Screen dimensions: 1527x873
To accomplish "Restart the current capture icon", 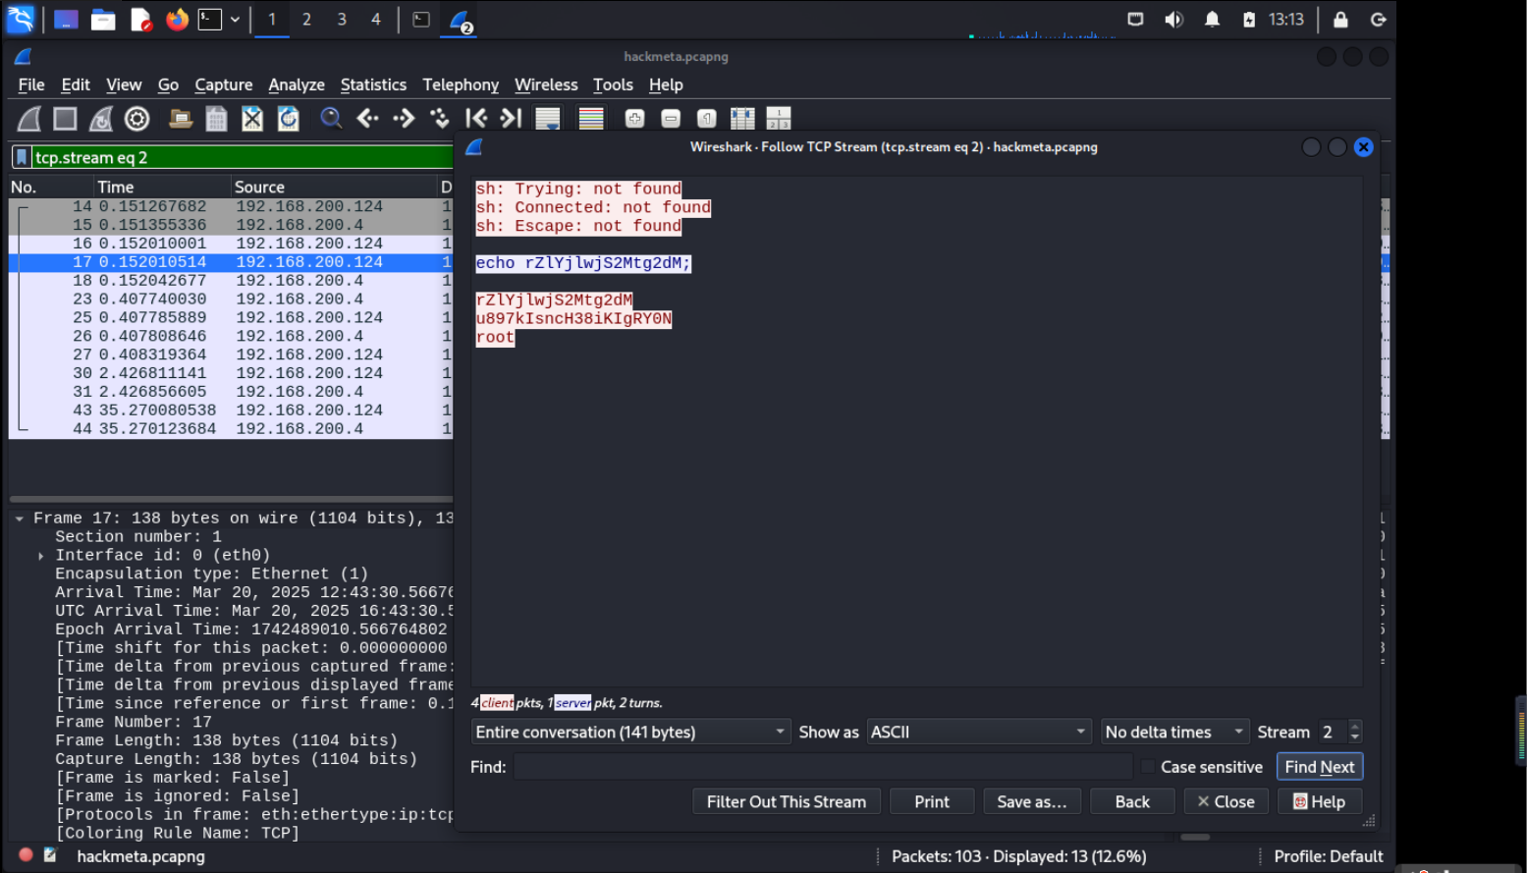I will [101, 119].
